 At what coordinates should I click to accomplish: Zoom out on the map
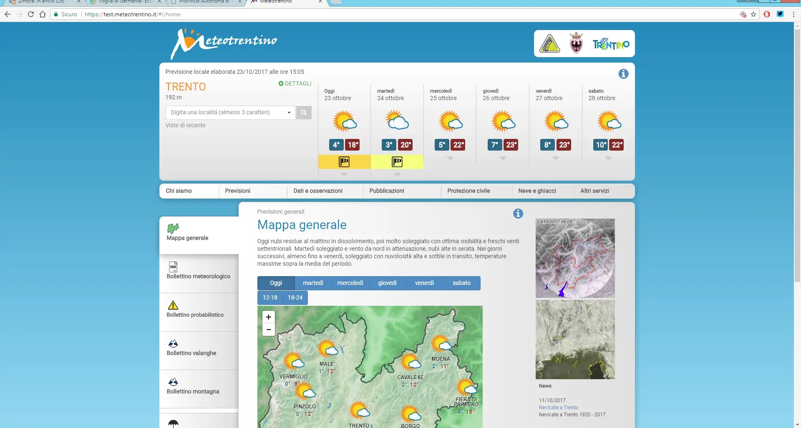point(269,330)
